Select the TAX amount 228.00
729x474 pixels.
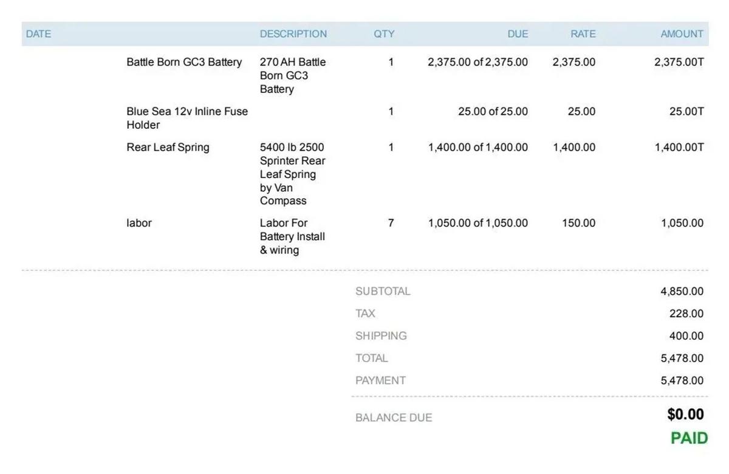pos(686,314)
